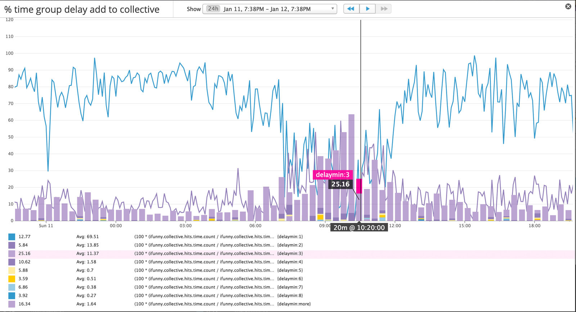This screenshot has height=312, width=576.
Task: Click the delaymin:6 yellow color swatch
Action: tap(12, 279)
